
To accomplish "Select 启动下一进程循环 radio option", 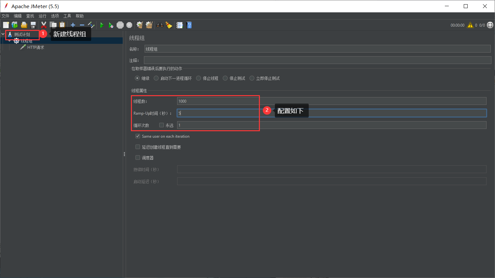I will [156, 78].
